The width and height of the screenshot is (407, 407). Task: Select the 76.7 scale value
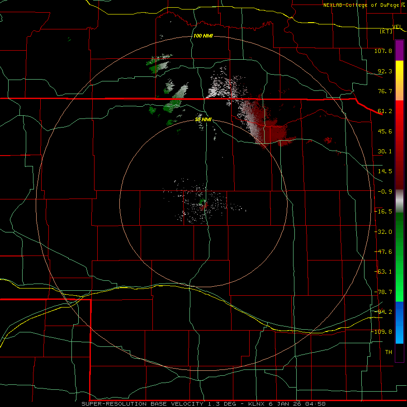coord(385,91)
